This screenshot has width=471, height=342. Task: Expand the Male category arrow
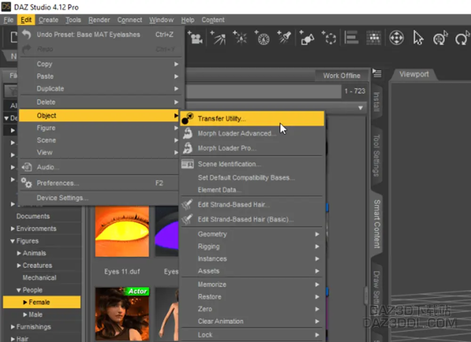tap(25, 314)
